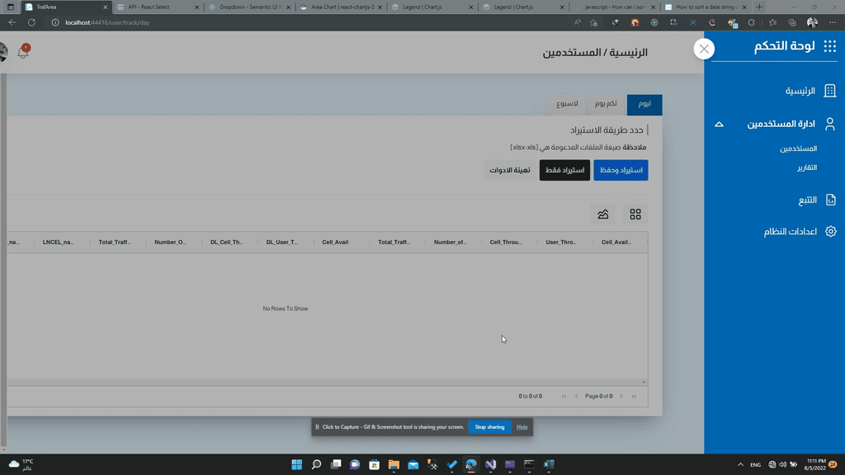Viewport: 845px width, 475px height.
Task: Go to الرئيسية in the sidebar
Action: pyautogui.click(x=800, y=91)
